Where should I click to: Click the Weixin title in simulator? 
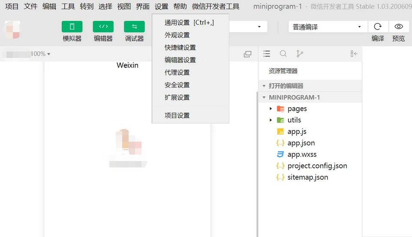[x=127, y=65]
